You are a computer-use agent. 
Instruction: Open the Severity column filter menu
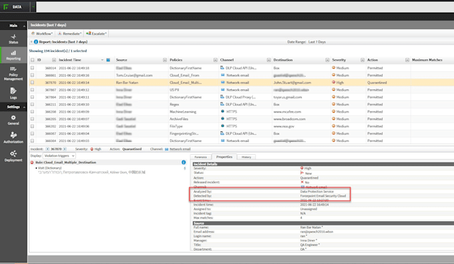pos(363,60)
